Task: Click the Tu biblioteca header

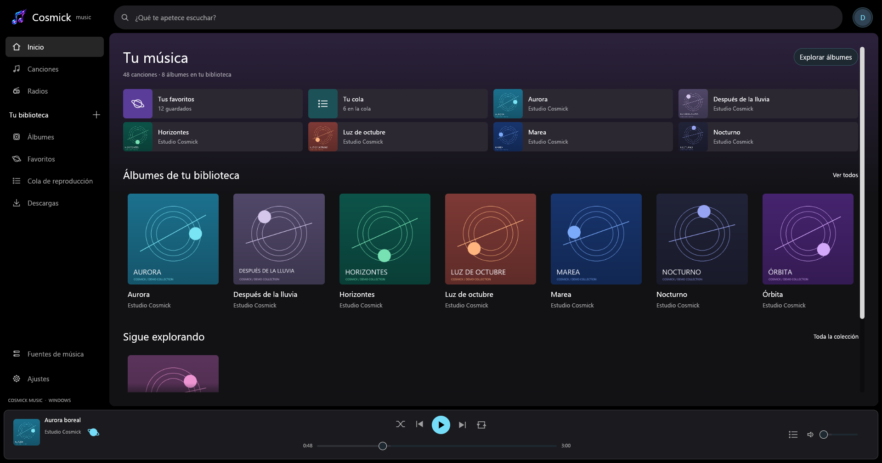Action: coord(28,115)
